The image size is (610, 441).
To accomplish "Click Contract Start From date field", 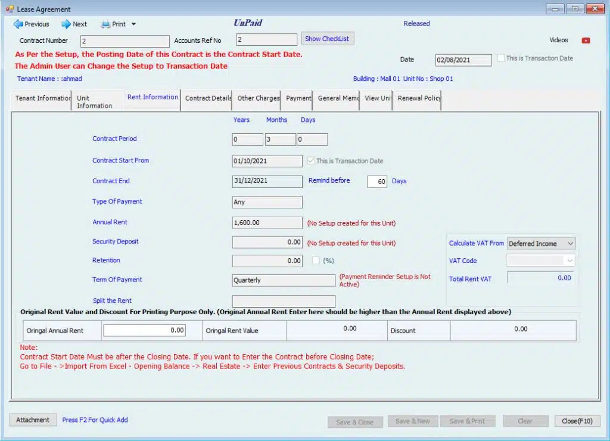I will click(x=267, y=161).
